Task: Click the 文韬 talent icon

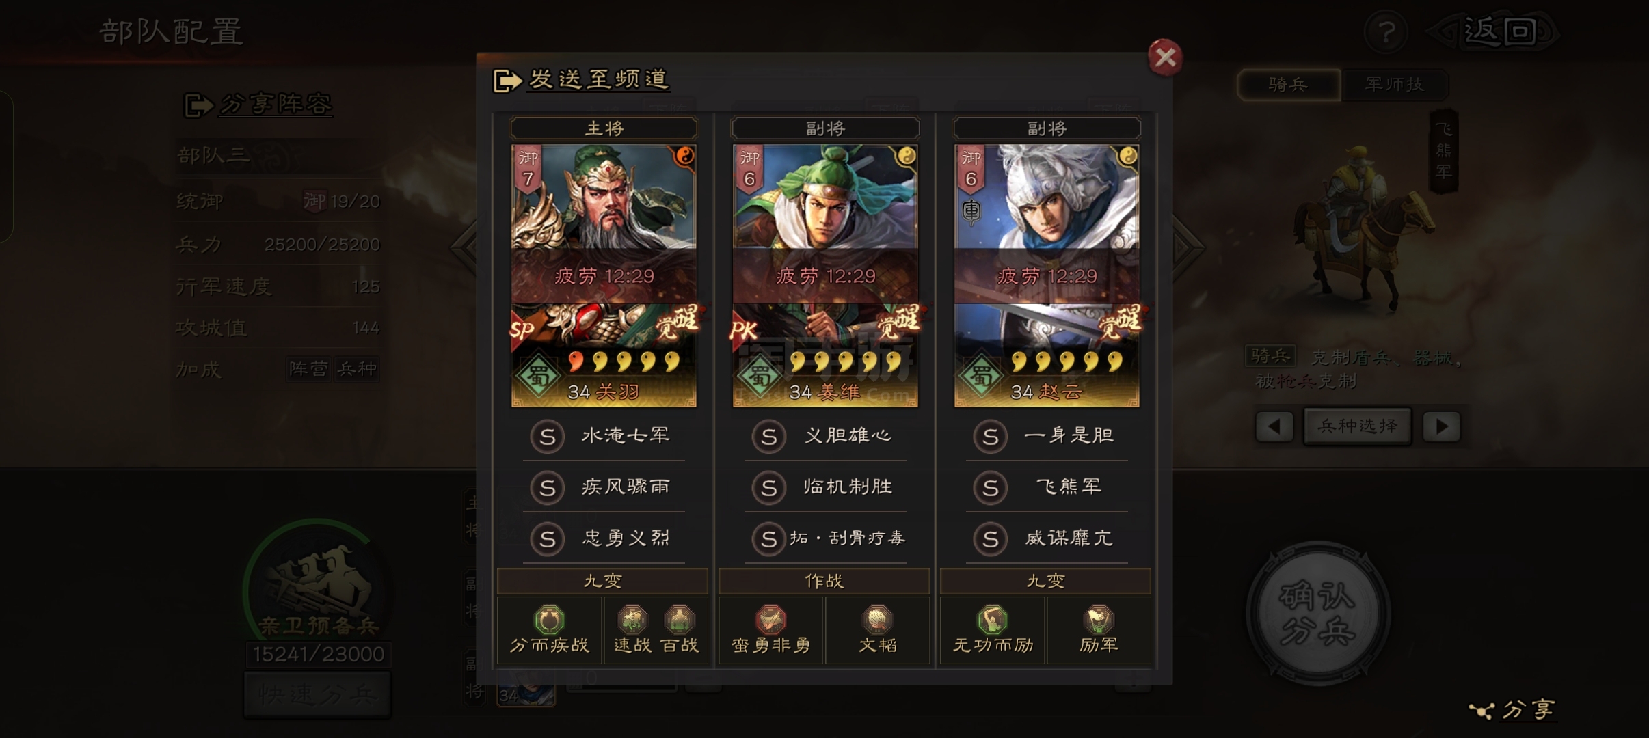Action: tap(877, 620)
